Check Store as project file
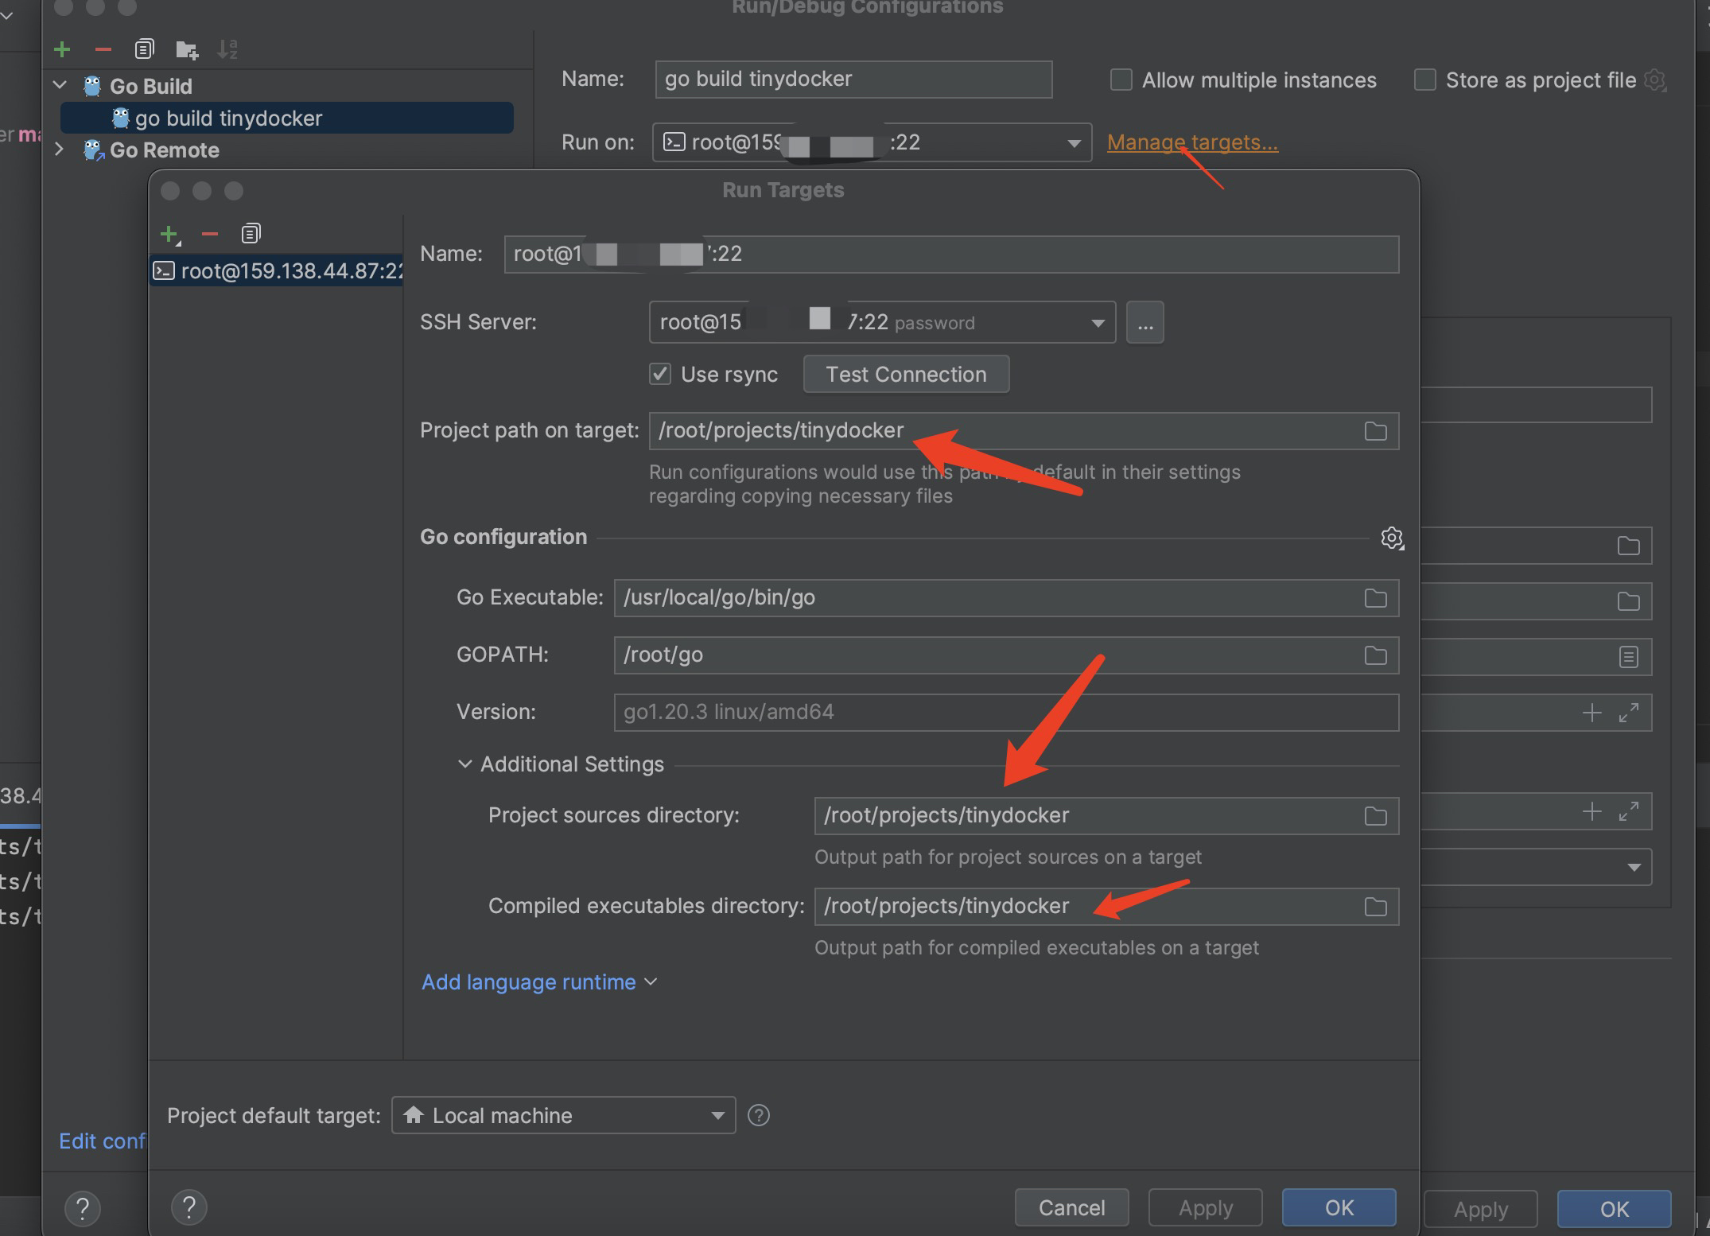The height and width of the screenshot is (1236, 1710). click(x=1424, y=80)
